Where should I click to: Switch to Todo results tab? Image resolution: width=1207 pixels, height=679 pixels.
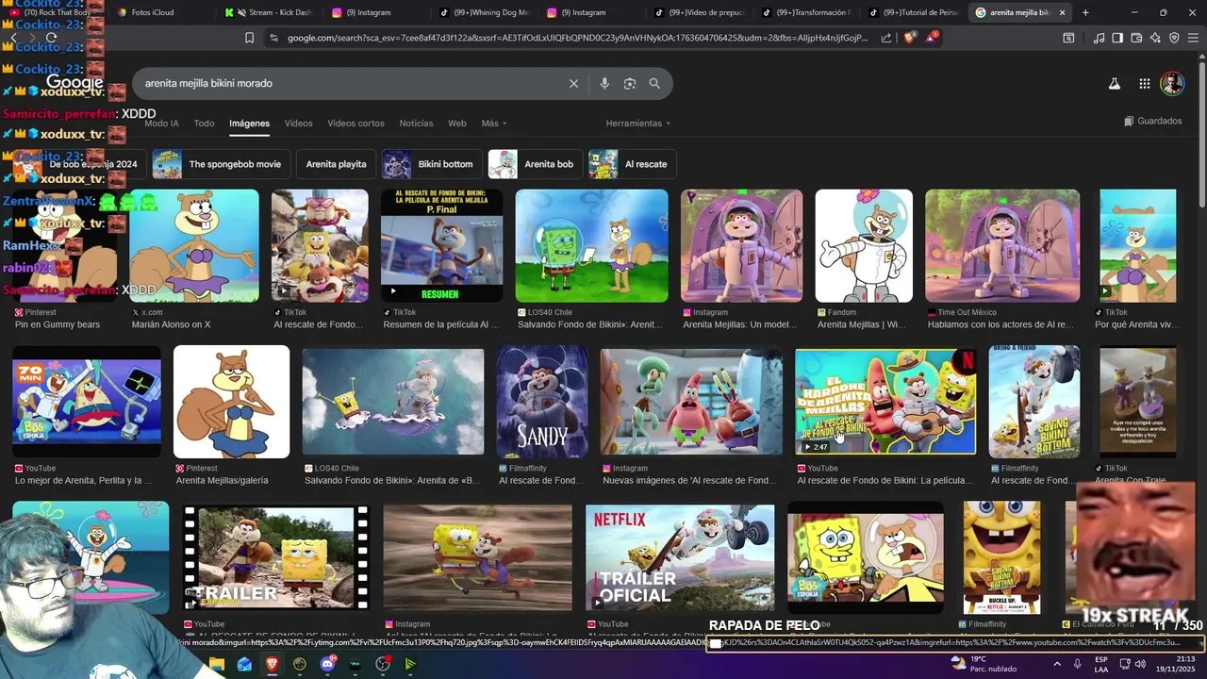(204, 124)
